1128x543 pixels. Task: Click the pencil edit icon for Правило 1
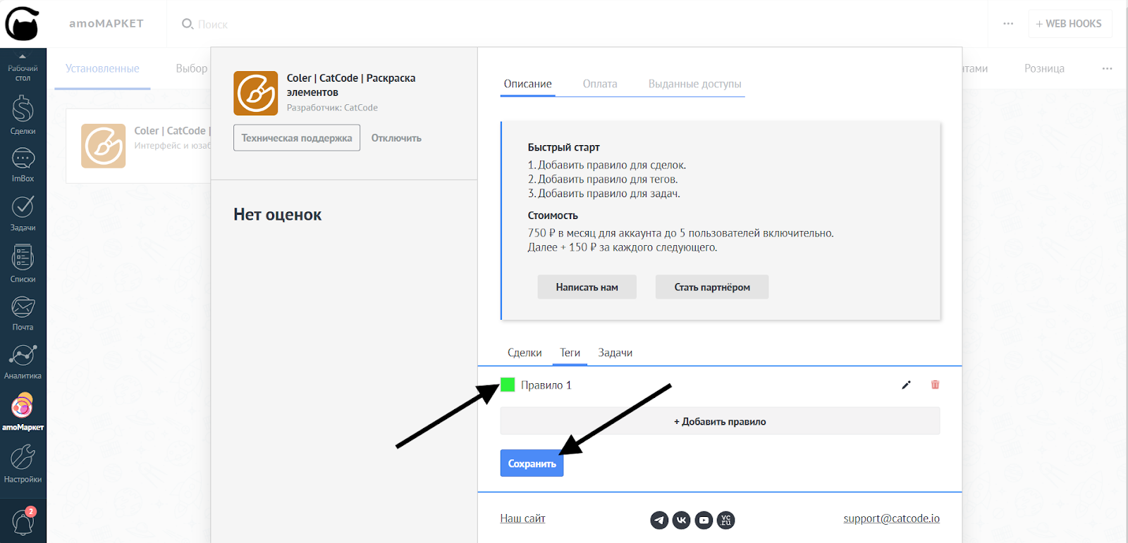pos(906,385)
